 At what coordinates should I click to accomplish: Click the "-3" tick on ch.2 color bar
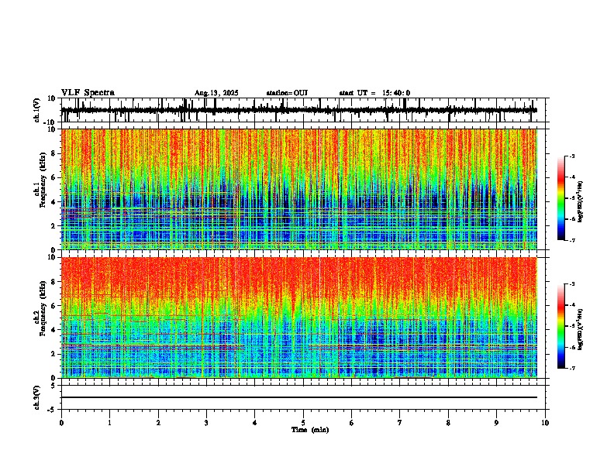tap(572, 284)
